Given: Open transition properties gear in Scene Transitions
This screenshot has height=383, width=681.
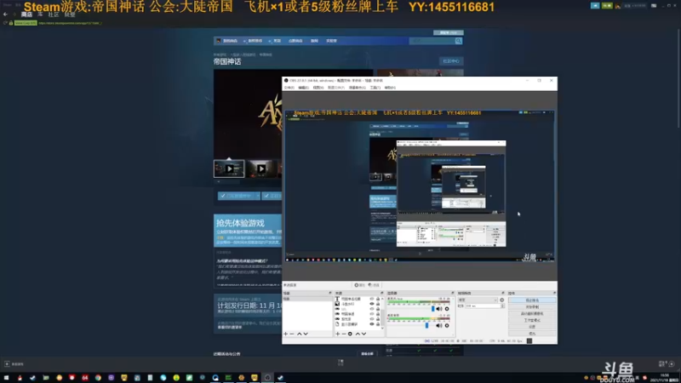Looking at the screenshot, I should tap(501, 300).
